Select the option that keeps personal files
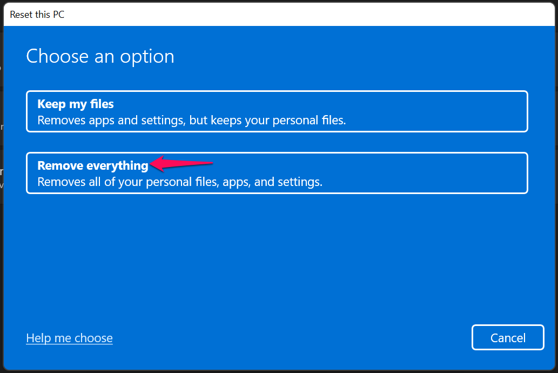This screenshot has width=558, height=373. (277, 111)
